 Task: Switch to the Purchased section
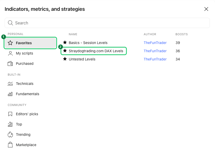point(30,64)
